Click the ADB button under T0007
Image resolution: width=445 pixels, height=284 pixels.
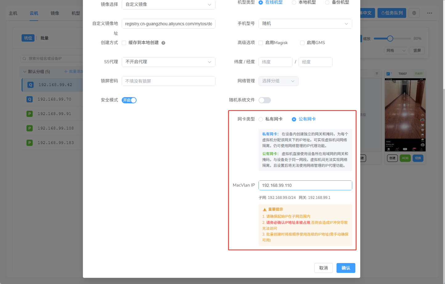pyautogui.click(x=405, y=158)
